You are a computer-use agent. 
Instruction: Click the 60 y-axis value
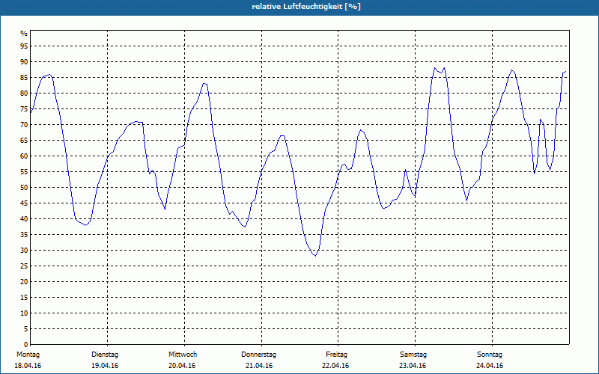point(24,156)
